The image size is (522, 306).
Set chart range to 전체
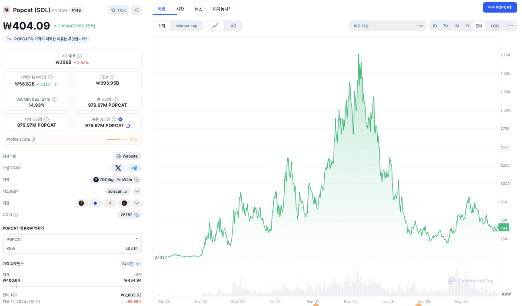click(479, 26)
